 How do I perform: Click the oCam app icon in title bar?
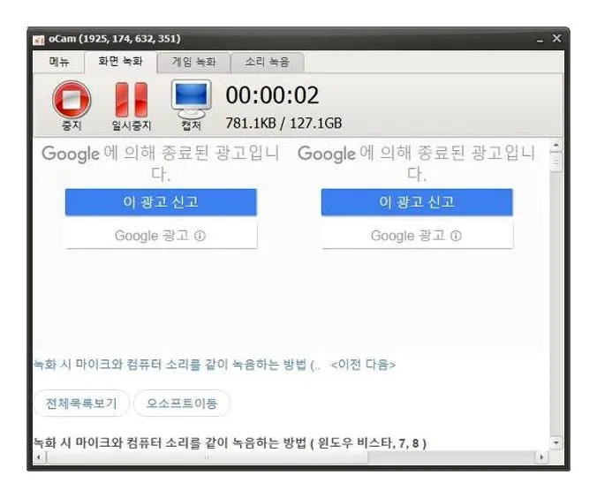tap(39, 39)
